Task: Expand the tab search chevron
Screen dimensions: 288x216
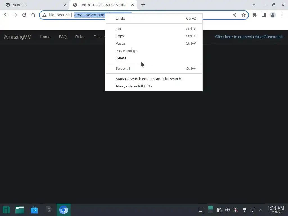Action: click(254, 5)
